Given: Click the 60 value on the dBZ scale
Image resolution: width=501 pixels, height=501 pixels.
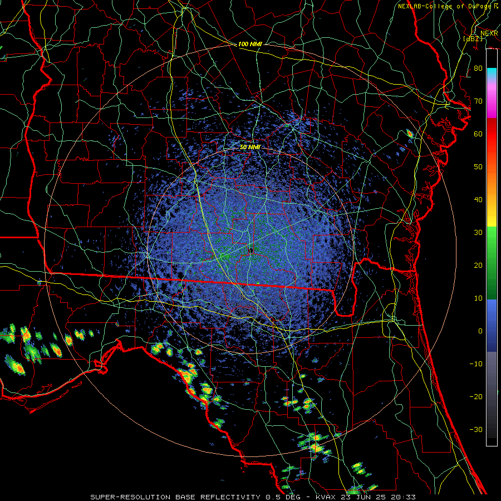Looking at the screenshot, I should (478, 134).
